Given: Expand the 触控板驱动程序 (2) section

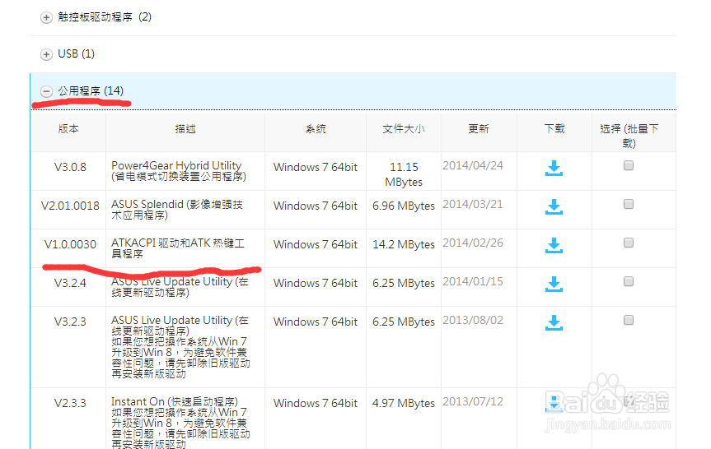Looking at the screenshot, I should (46, 17).
